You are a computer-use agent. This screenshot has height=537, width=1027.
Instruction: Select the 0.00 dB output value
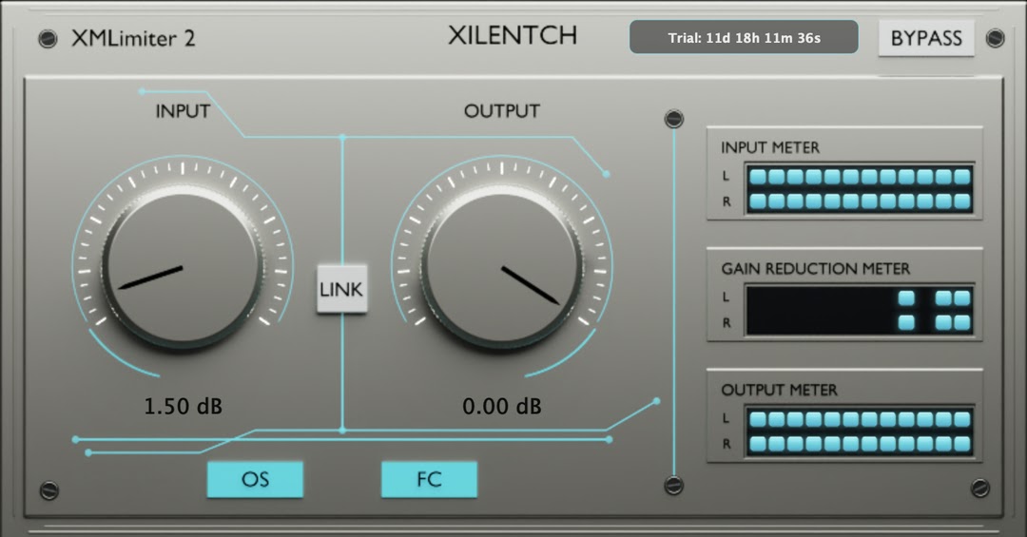[502, 406]
